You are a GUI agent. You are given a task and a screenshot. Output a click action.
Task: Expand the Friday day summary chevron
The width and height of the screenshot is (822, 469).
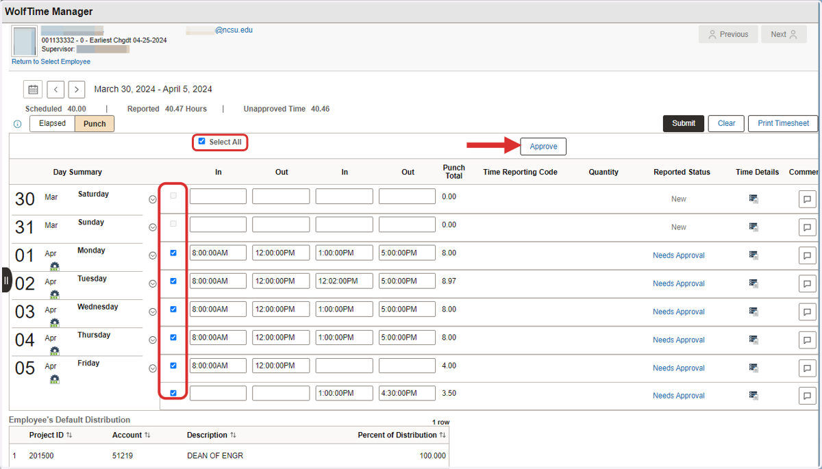[x=153, y=368]
